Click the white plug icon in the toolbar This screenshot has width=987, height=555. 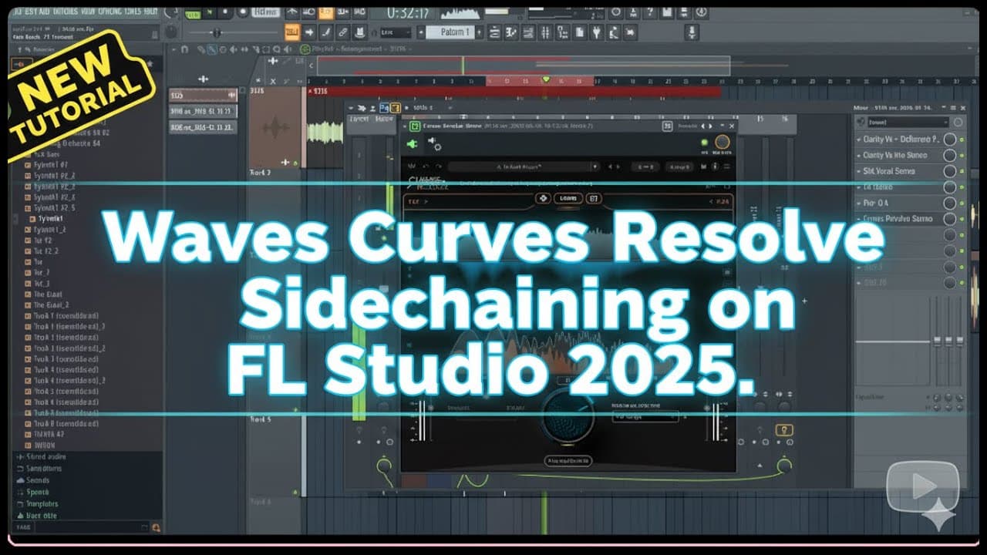tap(597, 32)
